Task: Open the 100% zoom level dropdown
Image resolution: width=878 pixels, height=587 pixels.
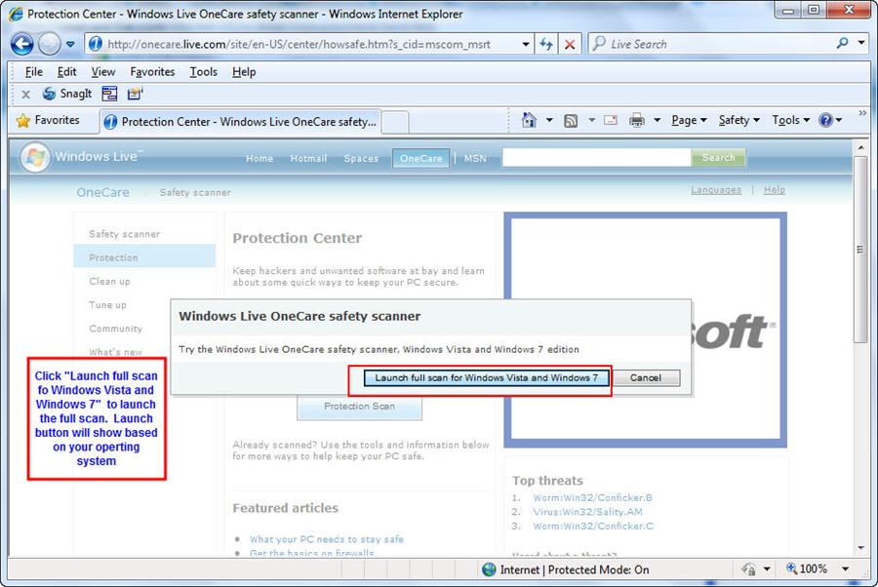Action: point(845,569)
